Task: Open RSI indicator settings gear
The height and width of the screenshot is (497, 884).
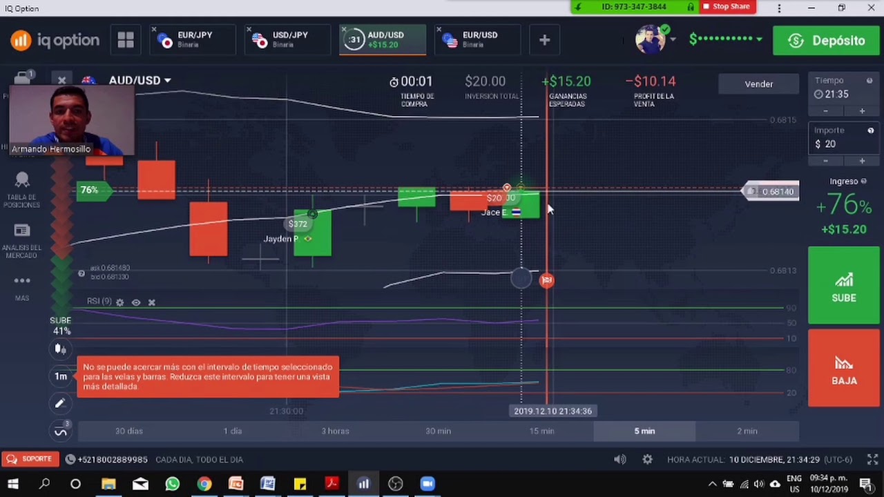Action: coord(119,302)
